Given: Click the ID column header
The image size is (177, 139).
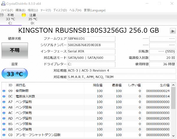Looking at the screenshot, I should click(10, 85).
